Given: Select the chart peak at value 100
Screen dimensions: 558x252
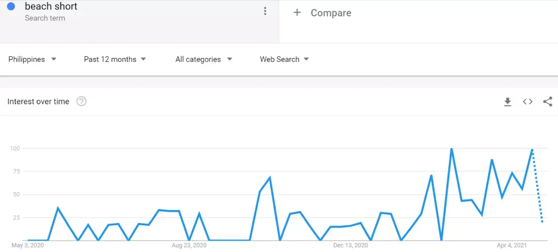Looking at the screenshot, I should [452, 149].
